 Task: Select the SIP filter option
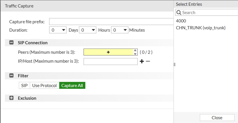[x=24, y=85]
